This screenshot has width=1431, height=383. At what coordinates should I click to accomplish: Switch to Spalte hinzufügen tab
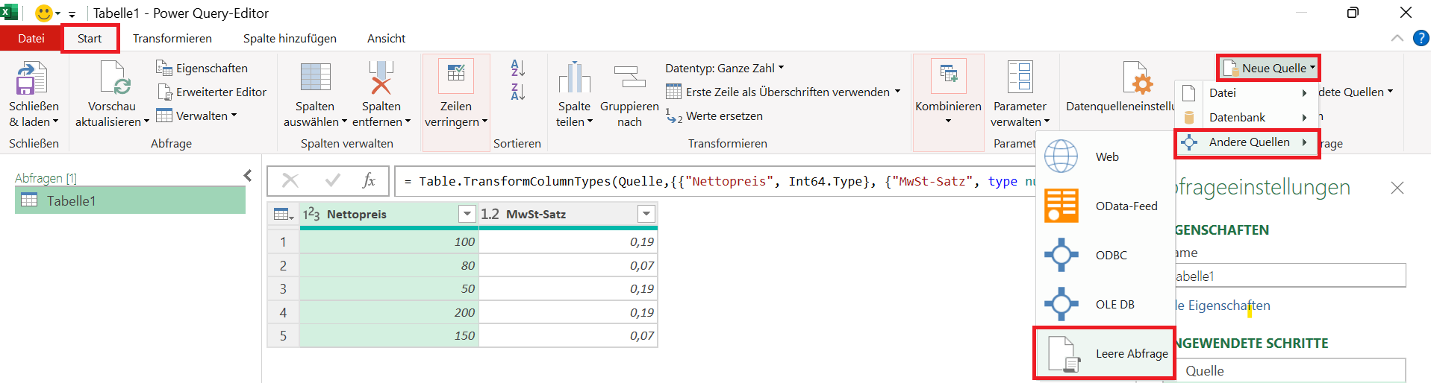(290, 38)
